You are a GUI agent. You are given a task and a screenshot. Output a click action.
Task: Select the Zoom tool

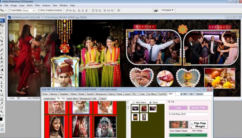[1, 112]
